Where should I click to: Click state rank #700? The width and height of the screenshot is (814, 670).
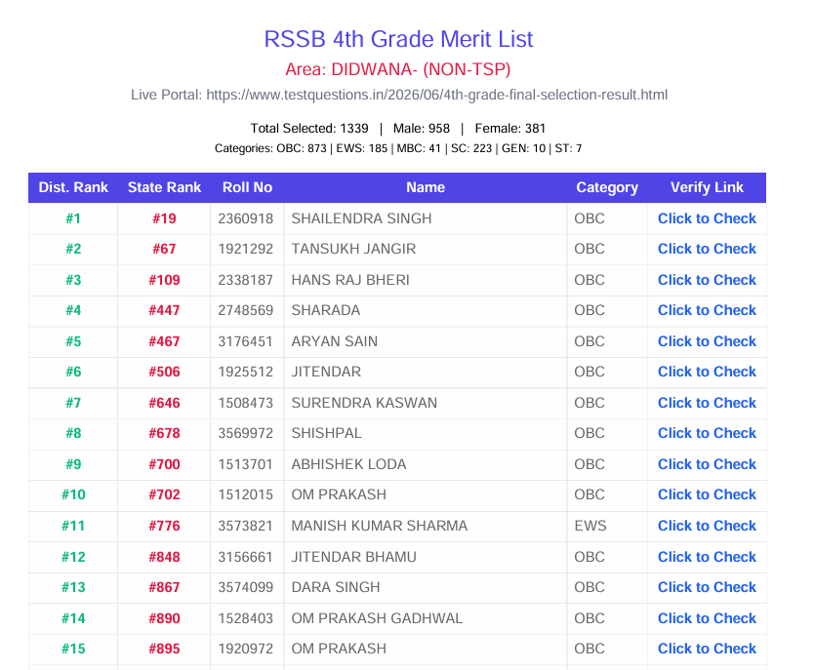coord(164,464)
